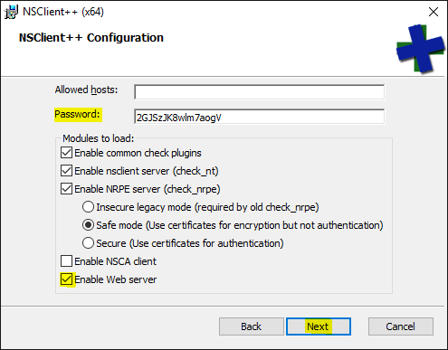Click the Allowed hosts input field
Screen dimensions: 448x350
coord(259,92)
